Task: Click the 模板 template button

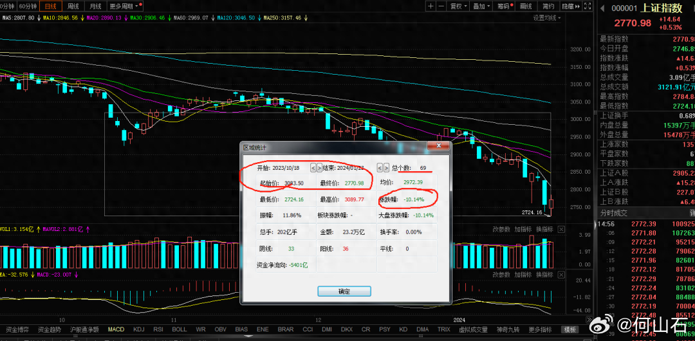Action: 570,329
